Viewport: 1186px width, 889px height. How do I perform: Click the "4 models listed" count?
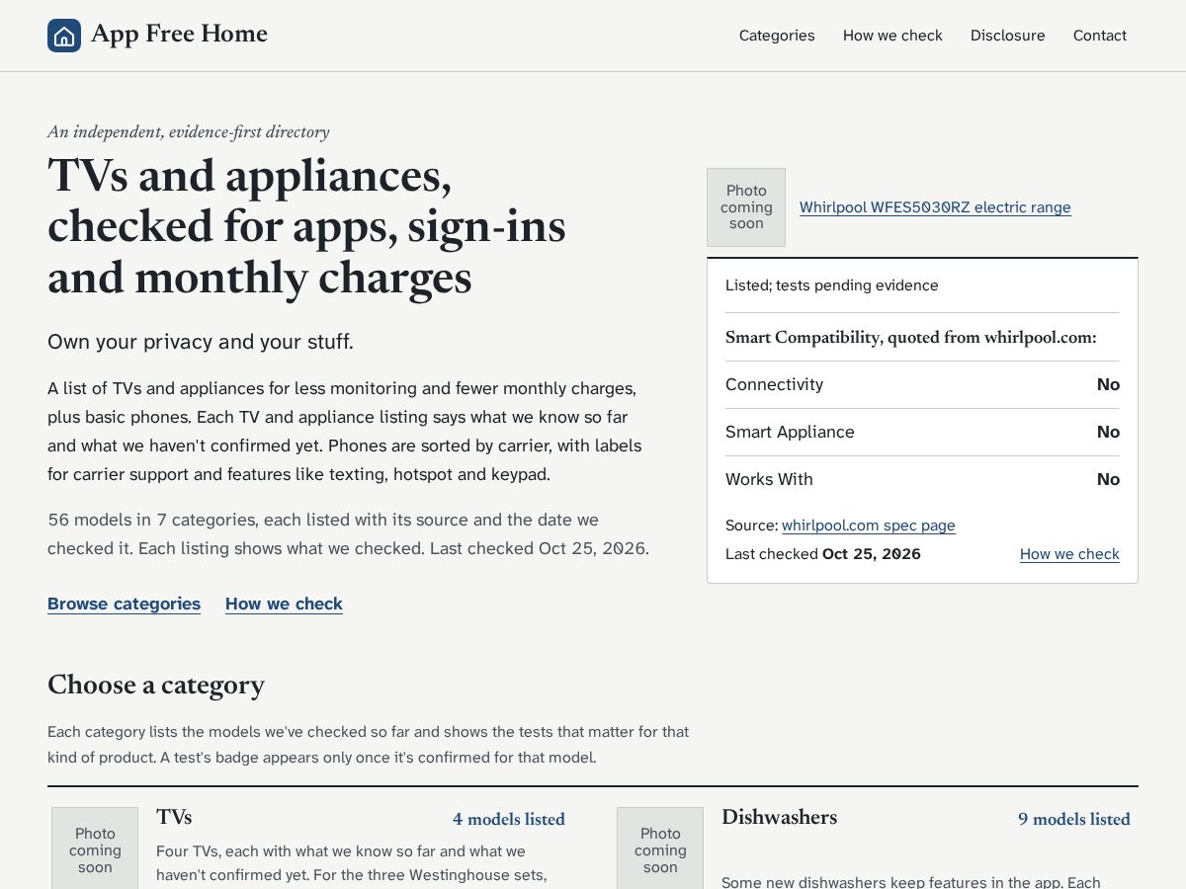click(x=509, y=819)
